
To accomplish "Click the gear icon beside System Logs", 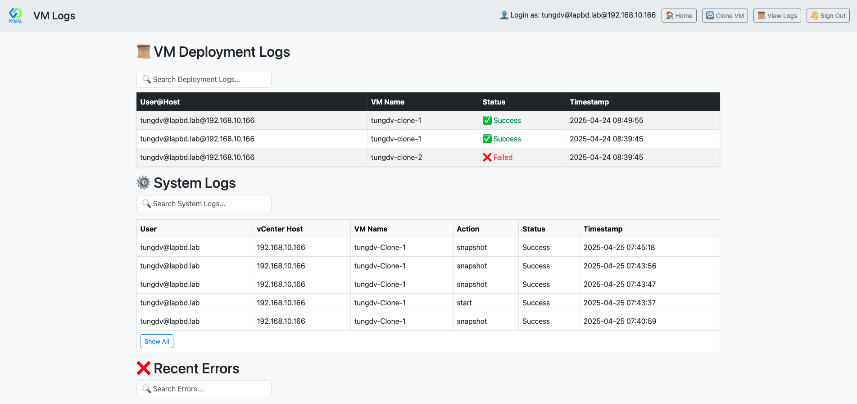I will (144, 183).
